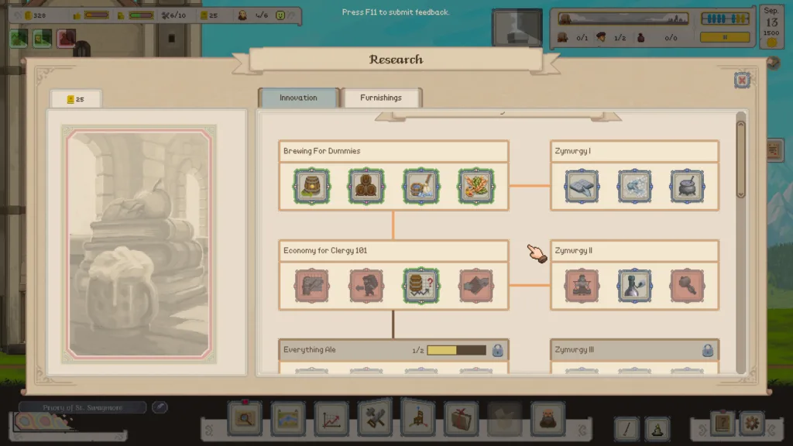
Task: Click the lock icon on Zymurgy III
Action: click(x=707, y=350)
